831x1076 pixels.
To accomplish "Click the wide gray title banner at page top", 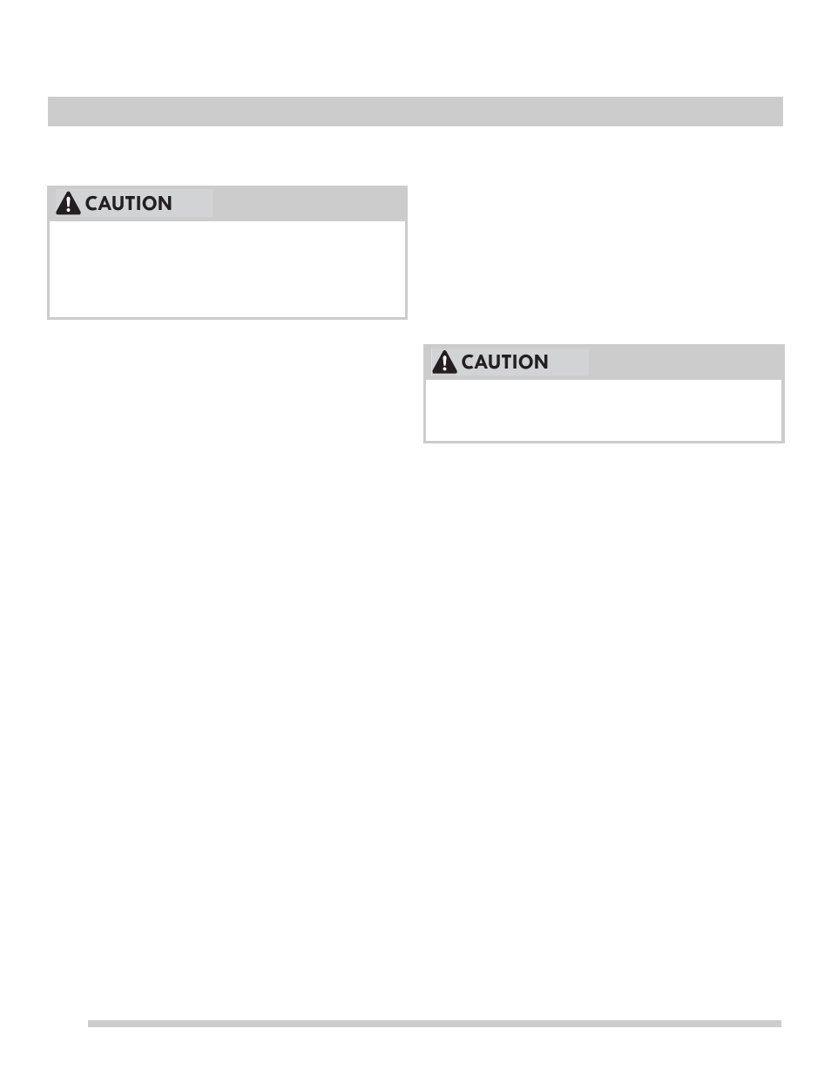I will coord(415,112).
